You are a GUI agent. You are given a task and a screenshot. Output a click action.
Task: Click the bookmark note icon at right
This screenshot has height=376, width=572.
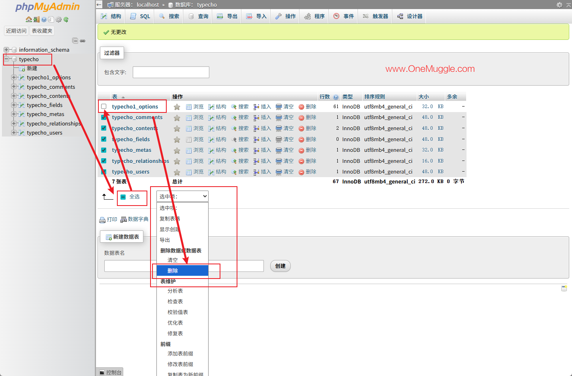point(564,288)
